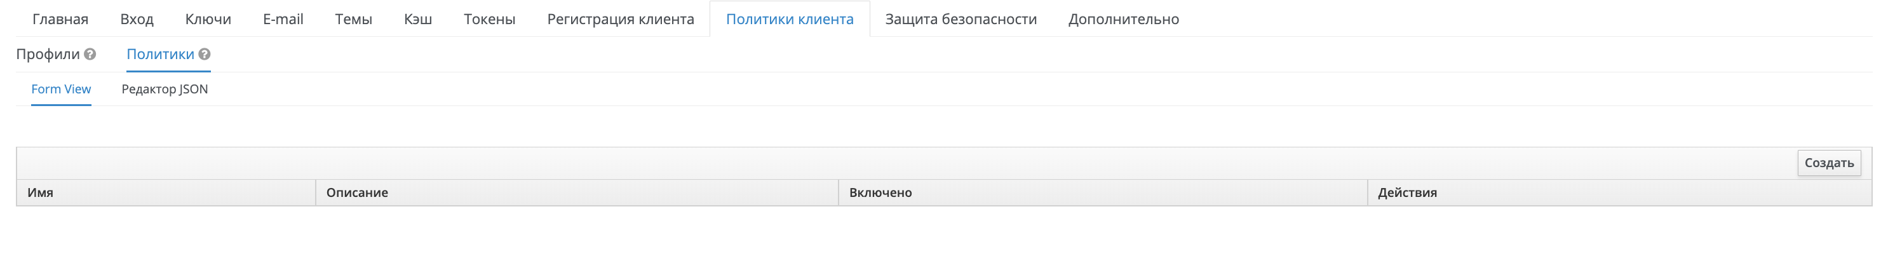
Task: Open the Редактор JSON view
Action: pyautogui.click(x=164, y=90)
